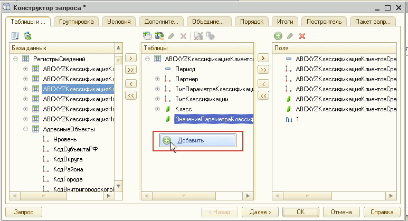Click the green plus add icon in Поля toolbar
This screenshot has height=221, width=408.
tap(278, 36)
